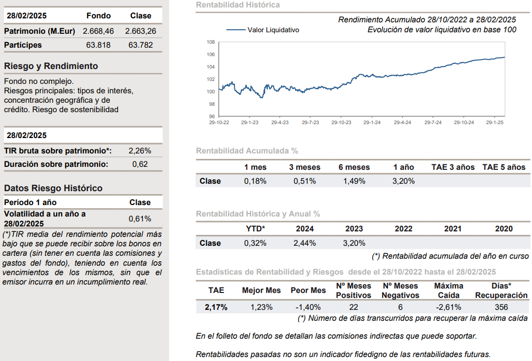
Task: Select the TAE value 2,17%
Action: click(216, 307)
